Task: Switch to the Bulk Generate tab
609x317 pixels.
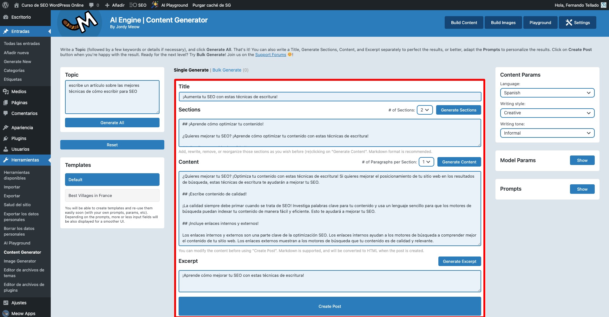Action: click(227, 70)
